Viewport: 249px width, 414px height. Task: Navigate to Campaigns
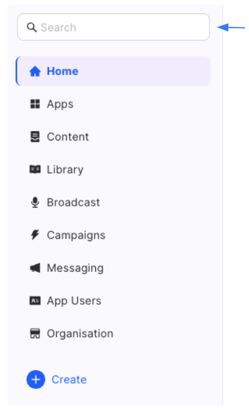click(113, 235)
